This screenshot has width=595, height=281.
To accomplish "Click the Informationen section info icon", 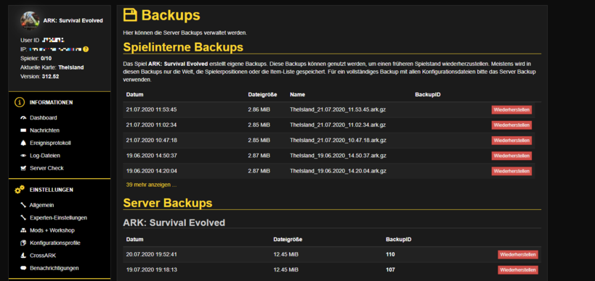I will coord(20,103).
